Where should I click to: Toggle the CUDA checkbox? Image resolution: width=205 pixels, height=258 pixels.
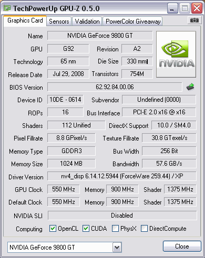[x=86, y=229]
